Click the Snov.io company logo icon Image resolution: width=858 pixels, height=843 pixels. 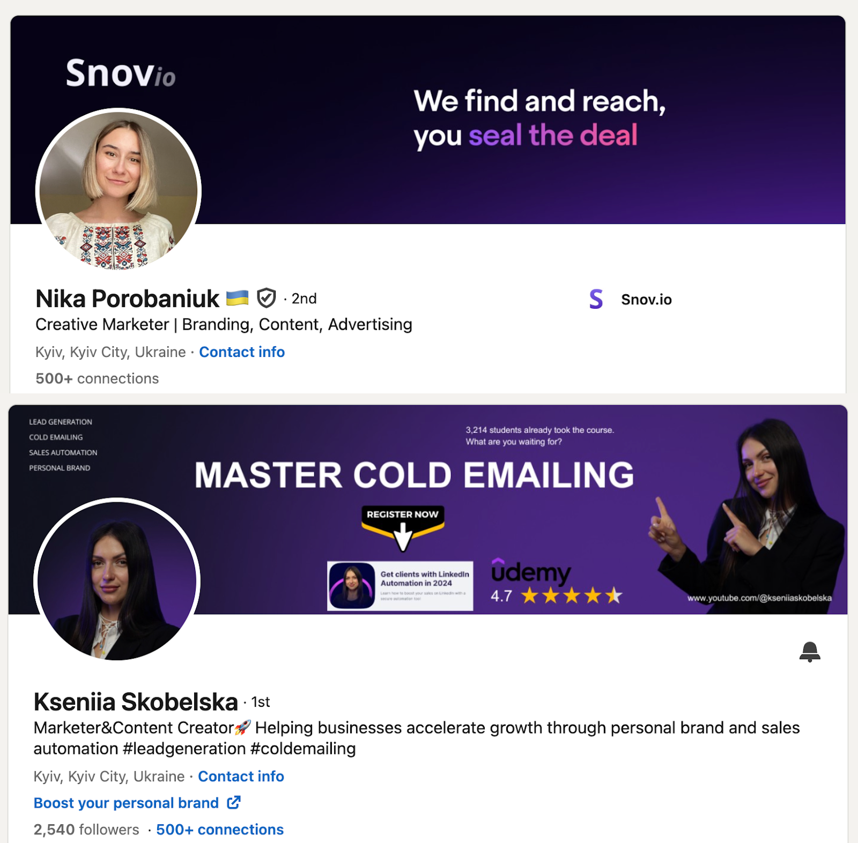596,299
